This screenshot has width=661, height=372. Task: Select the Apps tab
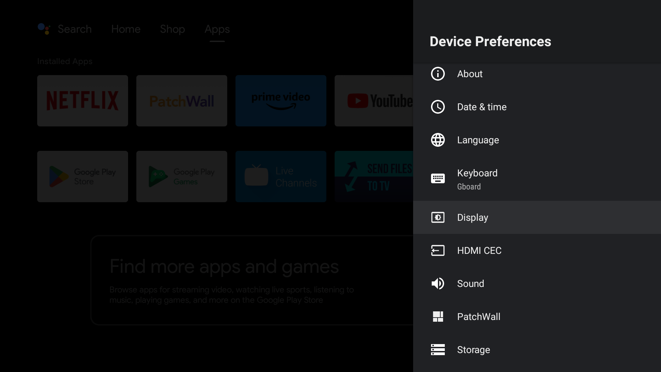pos(217,29)
